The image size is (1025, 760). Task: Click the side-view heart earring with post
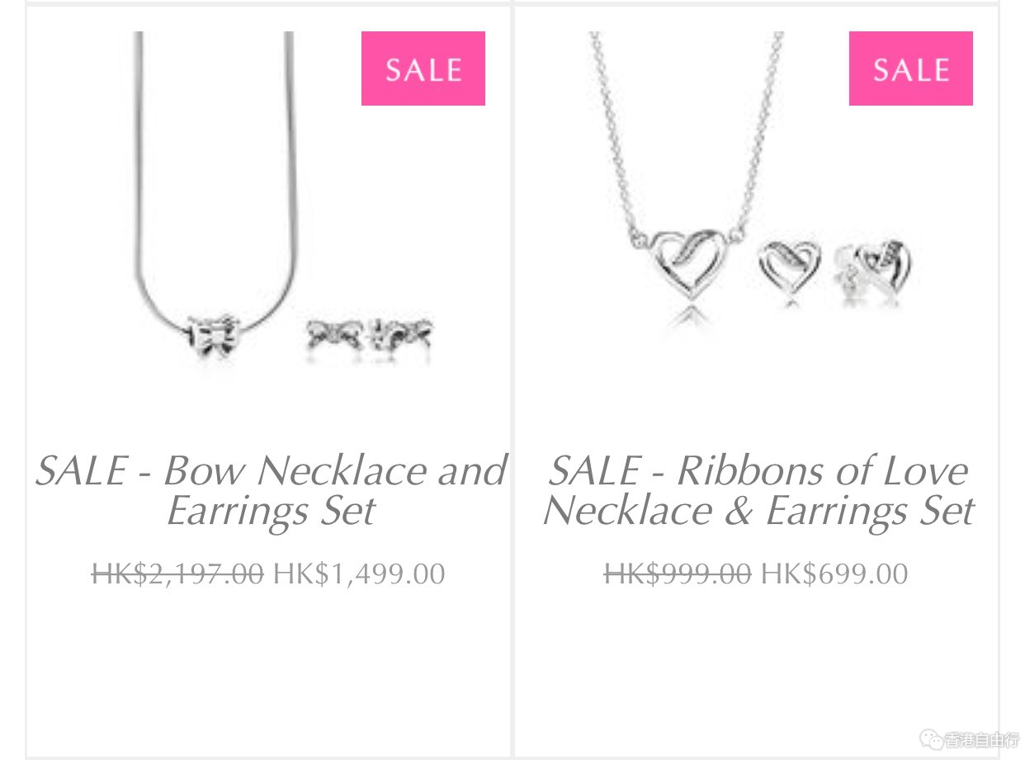[x=873, y=265]
